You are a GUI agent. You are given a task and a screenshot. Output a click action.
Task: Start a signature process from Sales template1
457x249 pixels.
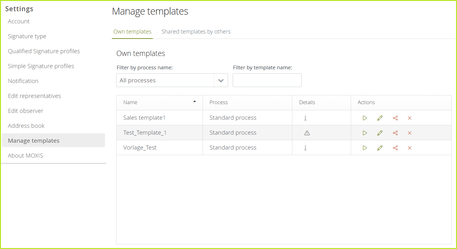click(x=364, y=118)
